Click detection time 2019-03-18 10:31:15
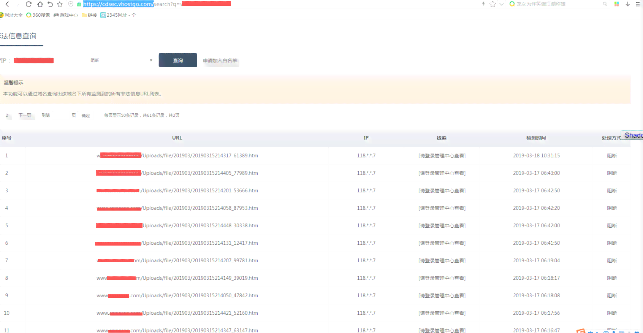Image resolution: width=643 pixels, height=333 pixels. [x=536, y=155]
